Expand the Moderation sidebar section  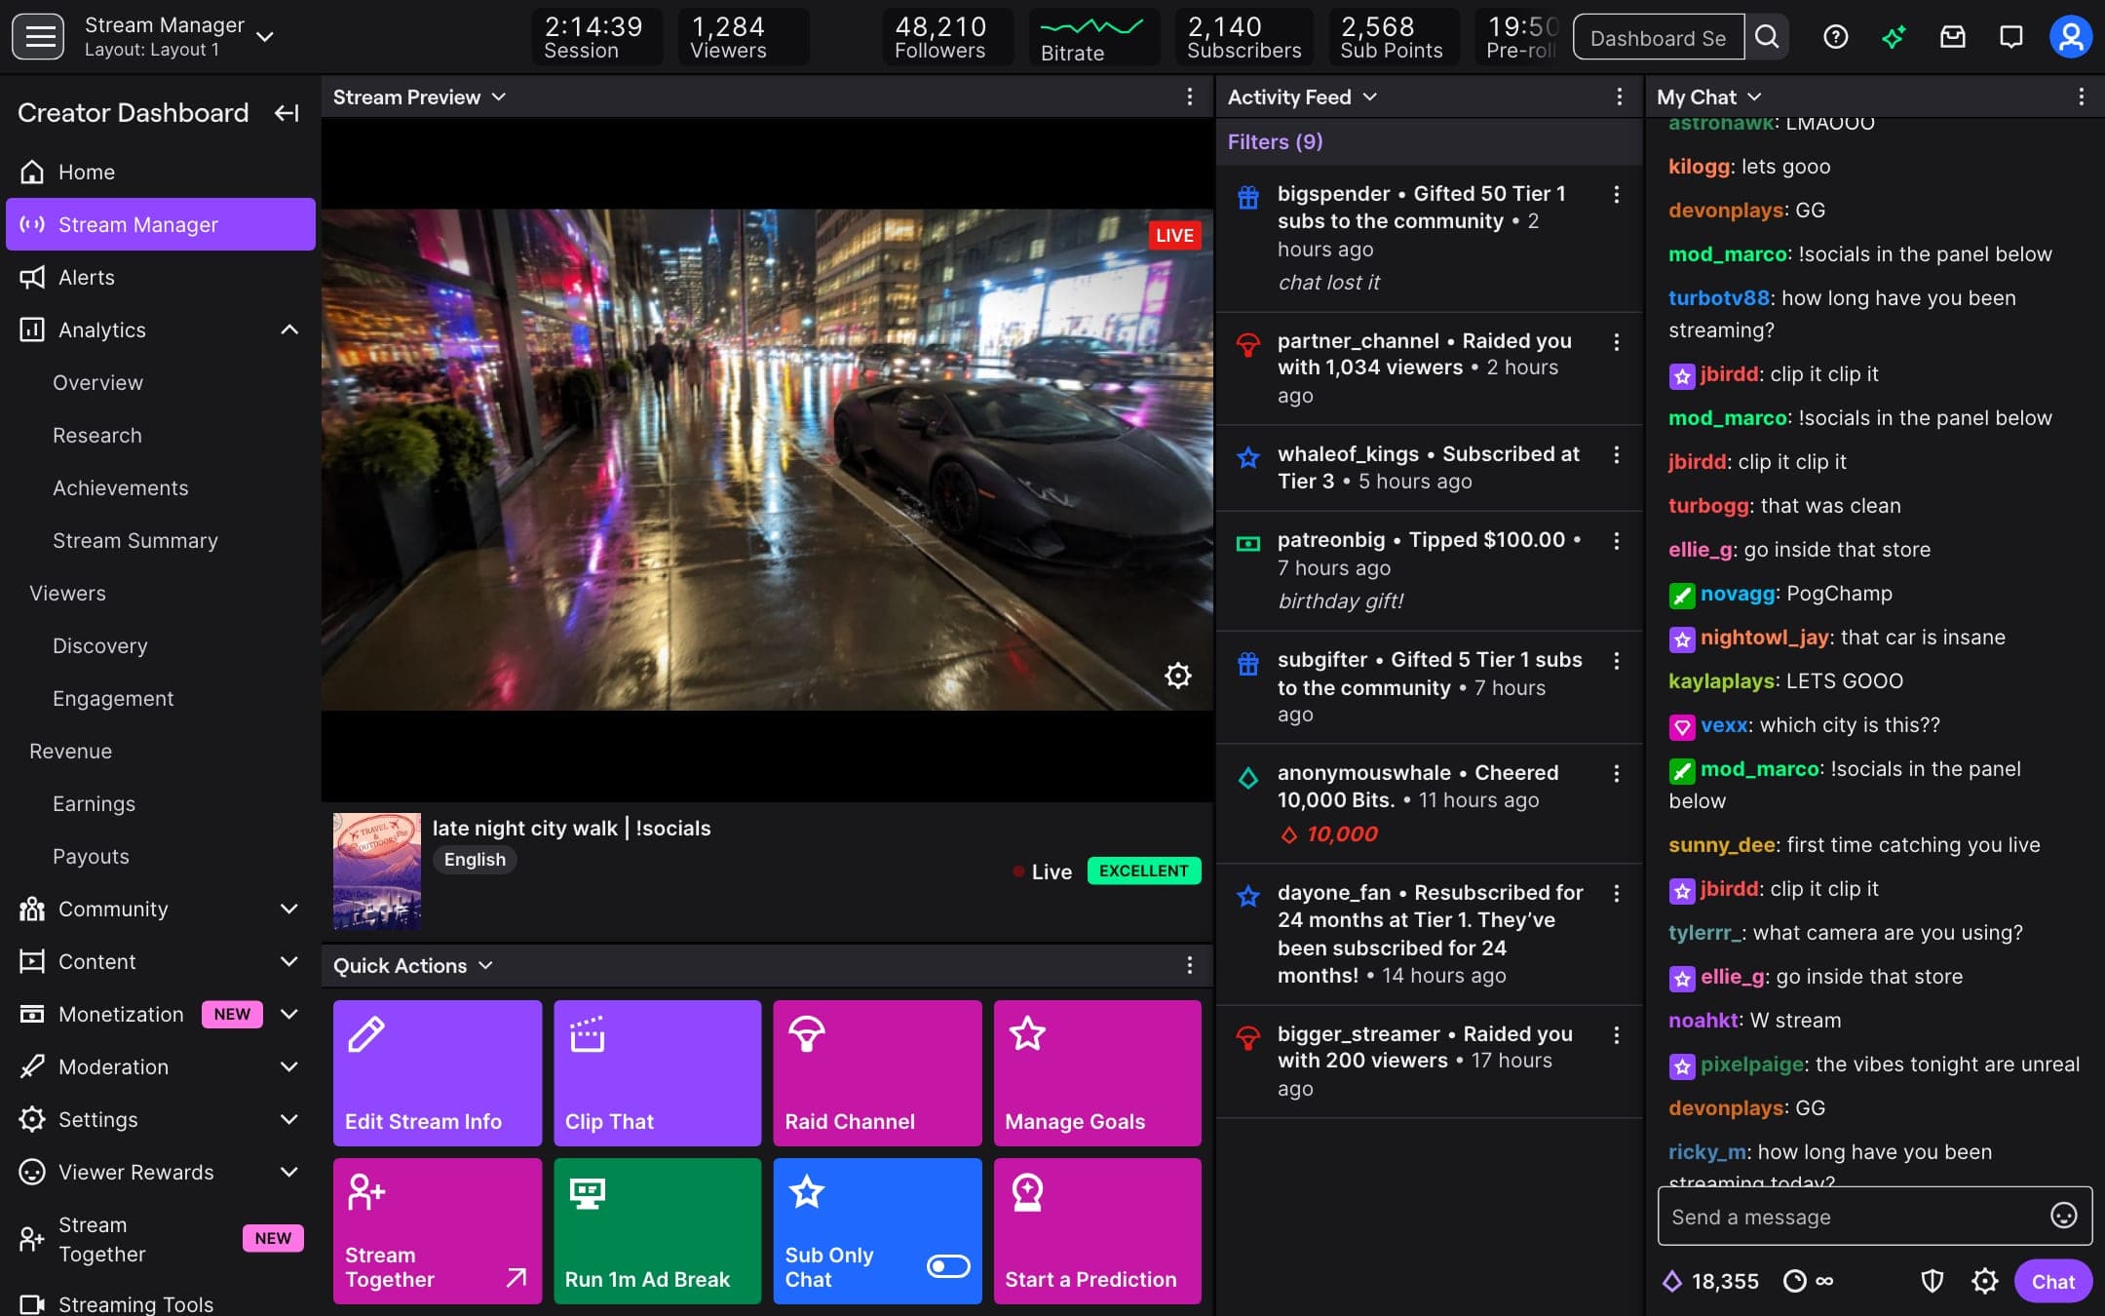pos(289,1066)
